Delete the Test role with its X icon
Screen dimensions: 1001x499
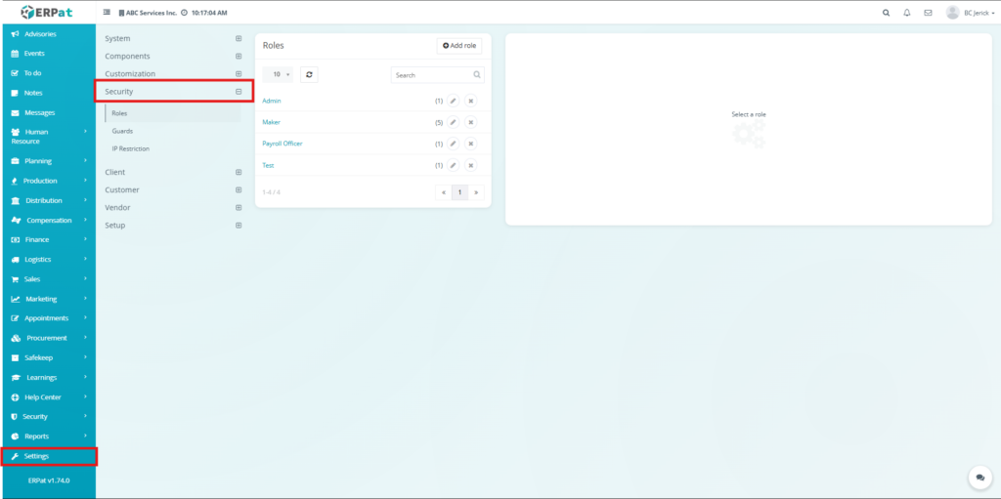pos(470,165)
